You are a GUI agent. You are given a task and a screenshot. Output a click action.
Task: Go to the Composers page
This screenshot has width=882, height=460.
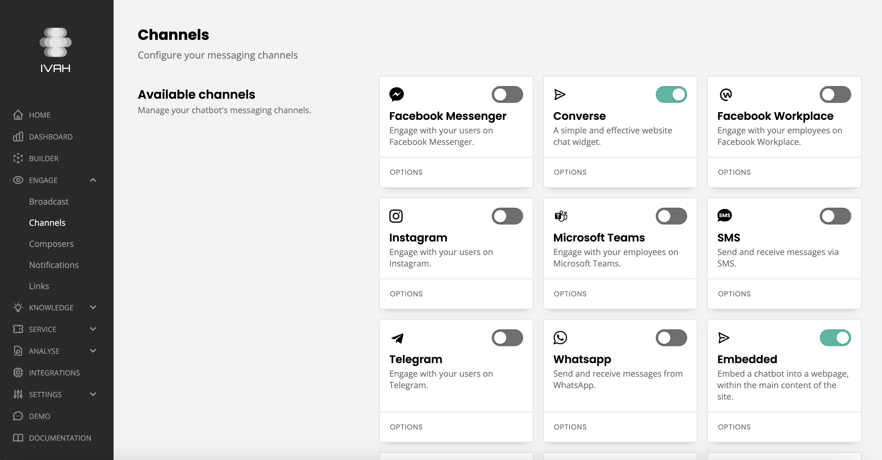pyautogui.click(x=51, y=244)
